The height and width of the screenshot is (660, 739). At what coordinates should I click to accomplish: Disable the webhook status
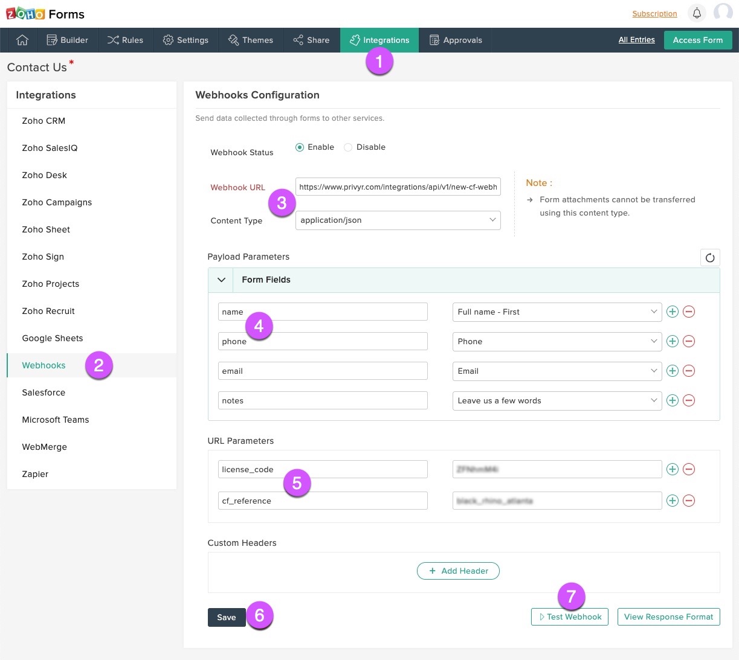(x=348, y=147)
